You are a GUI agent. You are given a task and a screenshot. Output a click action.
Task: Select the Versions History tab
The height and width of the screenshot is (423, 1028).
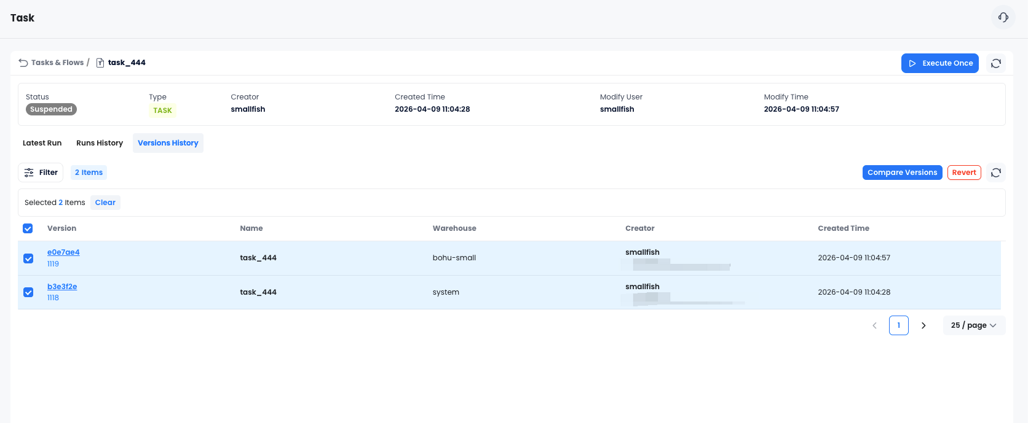click(168, 143)
